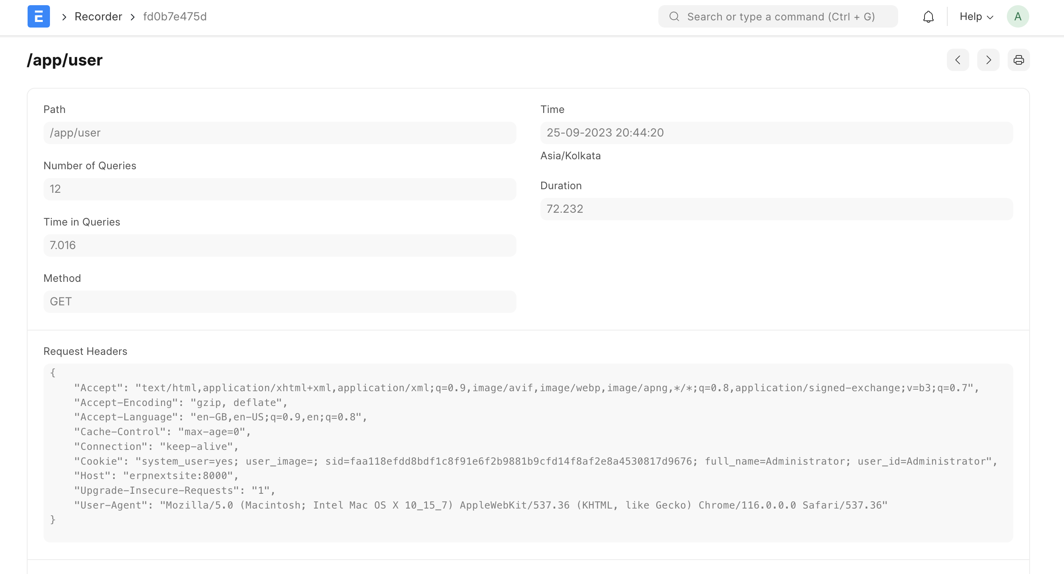Screen dimensions: 1064x574
Task: Open the Help menu chevron
Action: tap(990, 17)
